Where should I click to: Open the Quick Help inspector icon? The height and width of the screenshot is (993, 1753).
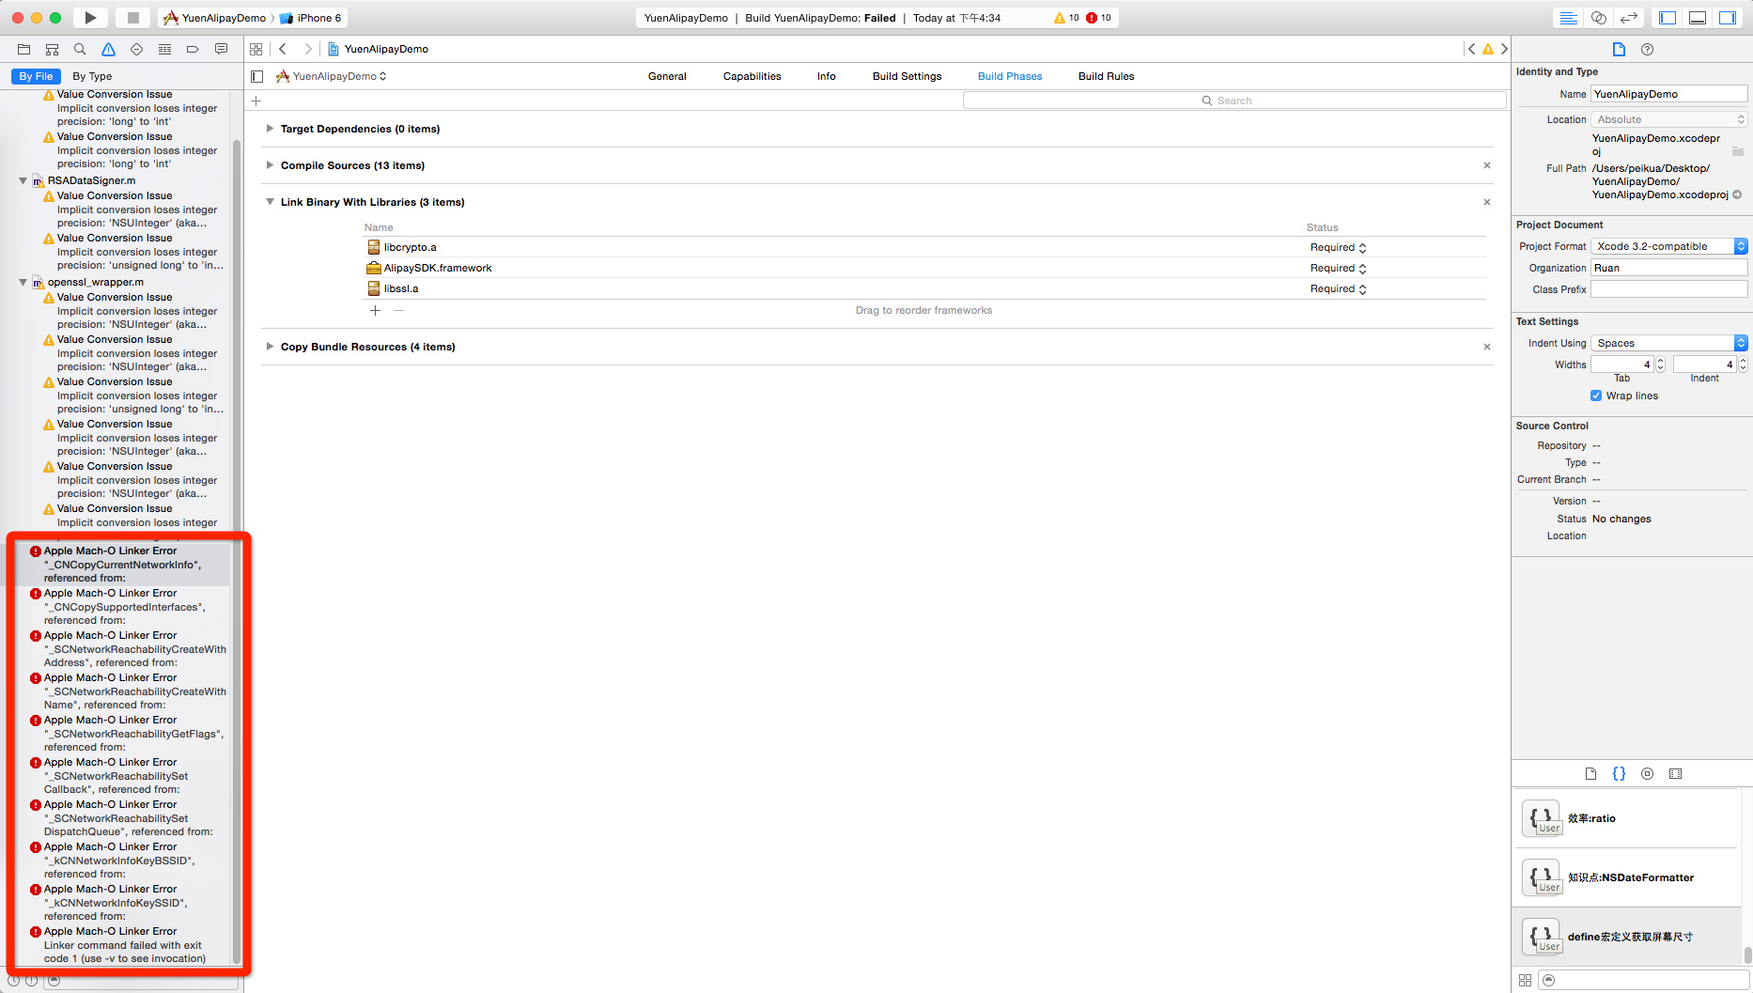point(1647,49)
